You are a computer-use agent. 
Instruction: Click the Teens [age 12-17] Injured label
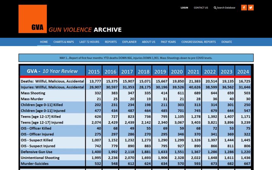click(42, 122)
